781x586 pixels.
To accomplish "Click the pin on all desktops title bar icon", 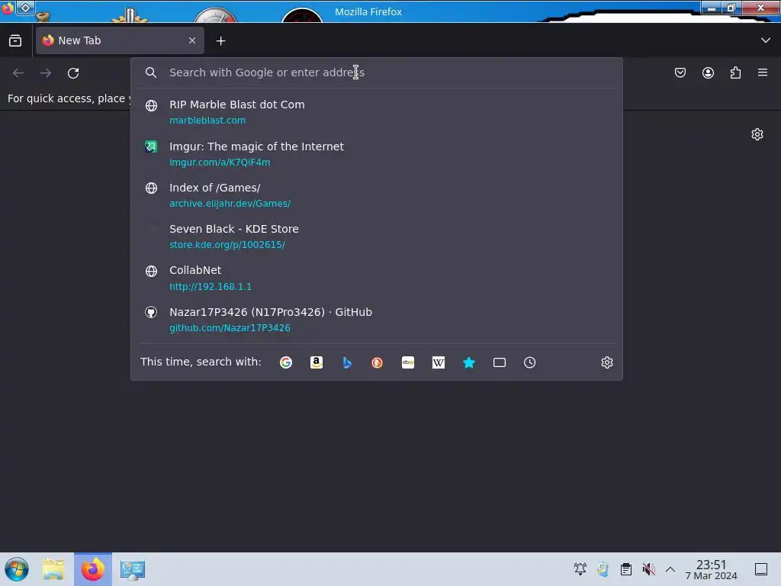I will (x=25, y=8).
